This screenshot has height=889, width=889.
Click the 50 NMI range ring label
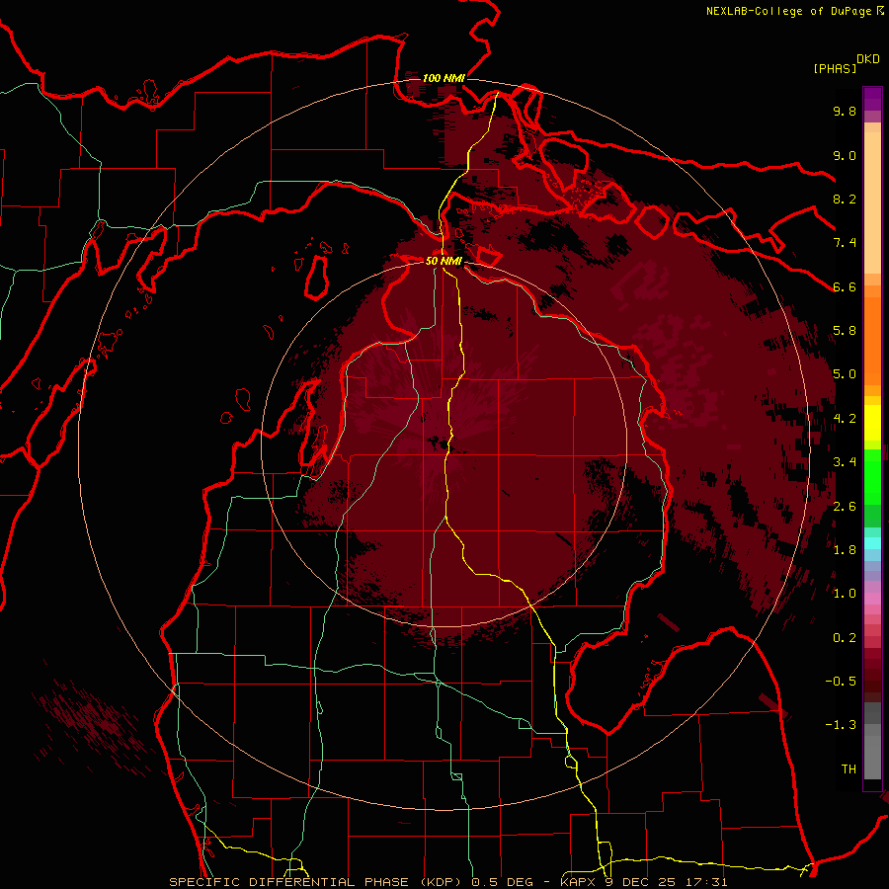click(444, 261)
